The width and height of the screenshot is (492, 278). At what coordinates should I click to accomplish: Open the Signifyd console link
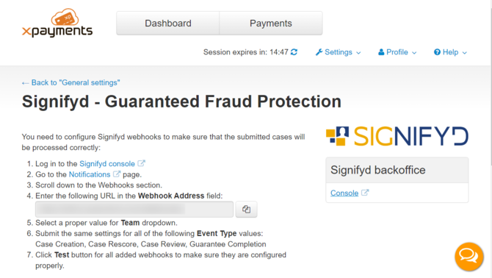coord(107,164)
